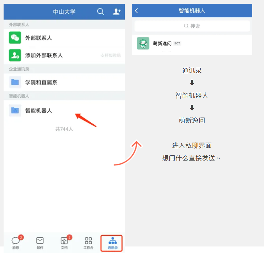This screenshot has width=264, height=253.
Task: Switch to the 通讯录 tab
Action: click(x=112, y=243)
